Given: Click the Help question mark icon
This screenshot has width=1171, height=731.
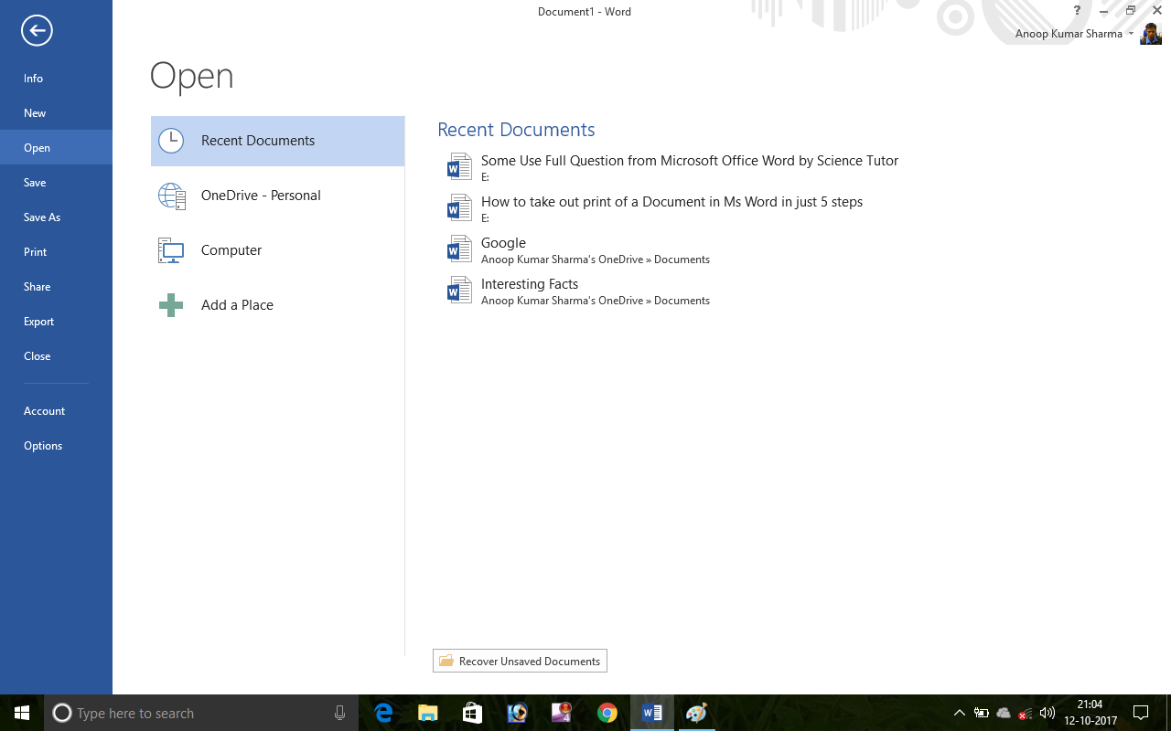Looking at the screenshot, I should (1077, 10).
